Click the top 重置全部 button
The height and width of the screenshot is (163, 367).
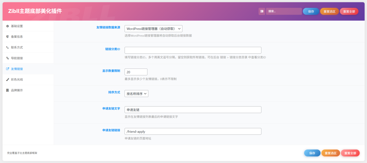(x=349, y=11)
